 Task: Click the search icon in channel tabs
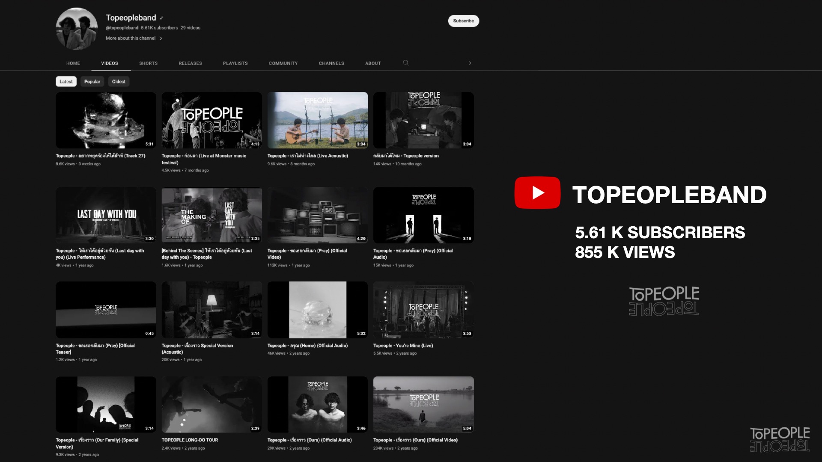click(406, 63)
